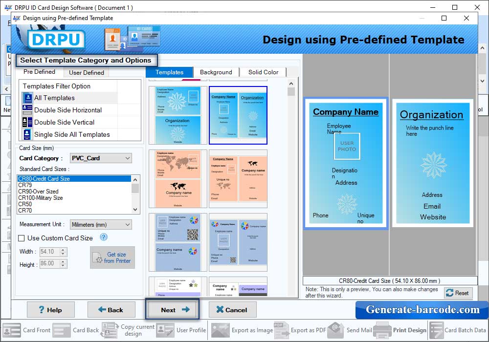Open User Profile in bottom toolbar

click(181, 330)
